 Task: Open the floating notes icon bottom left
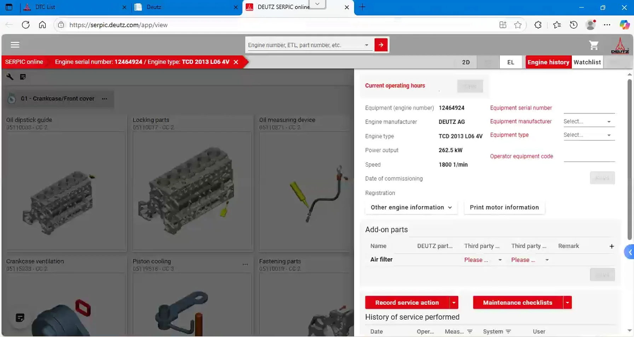(20, 318)
